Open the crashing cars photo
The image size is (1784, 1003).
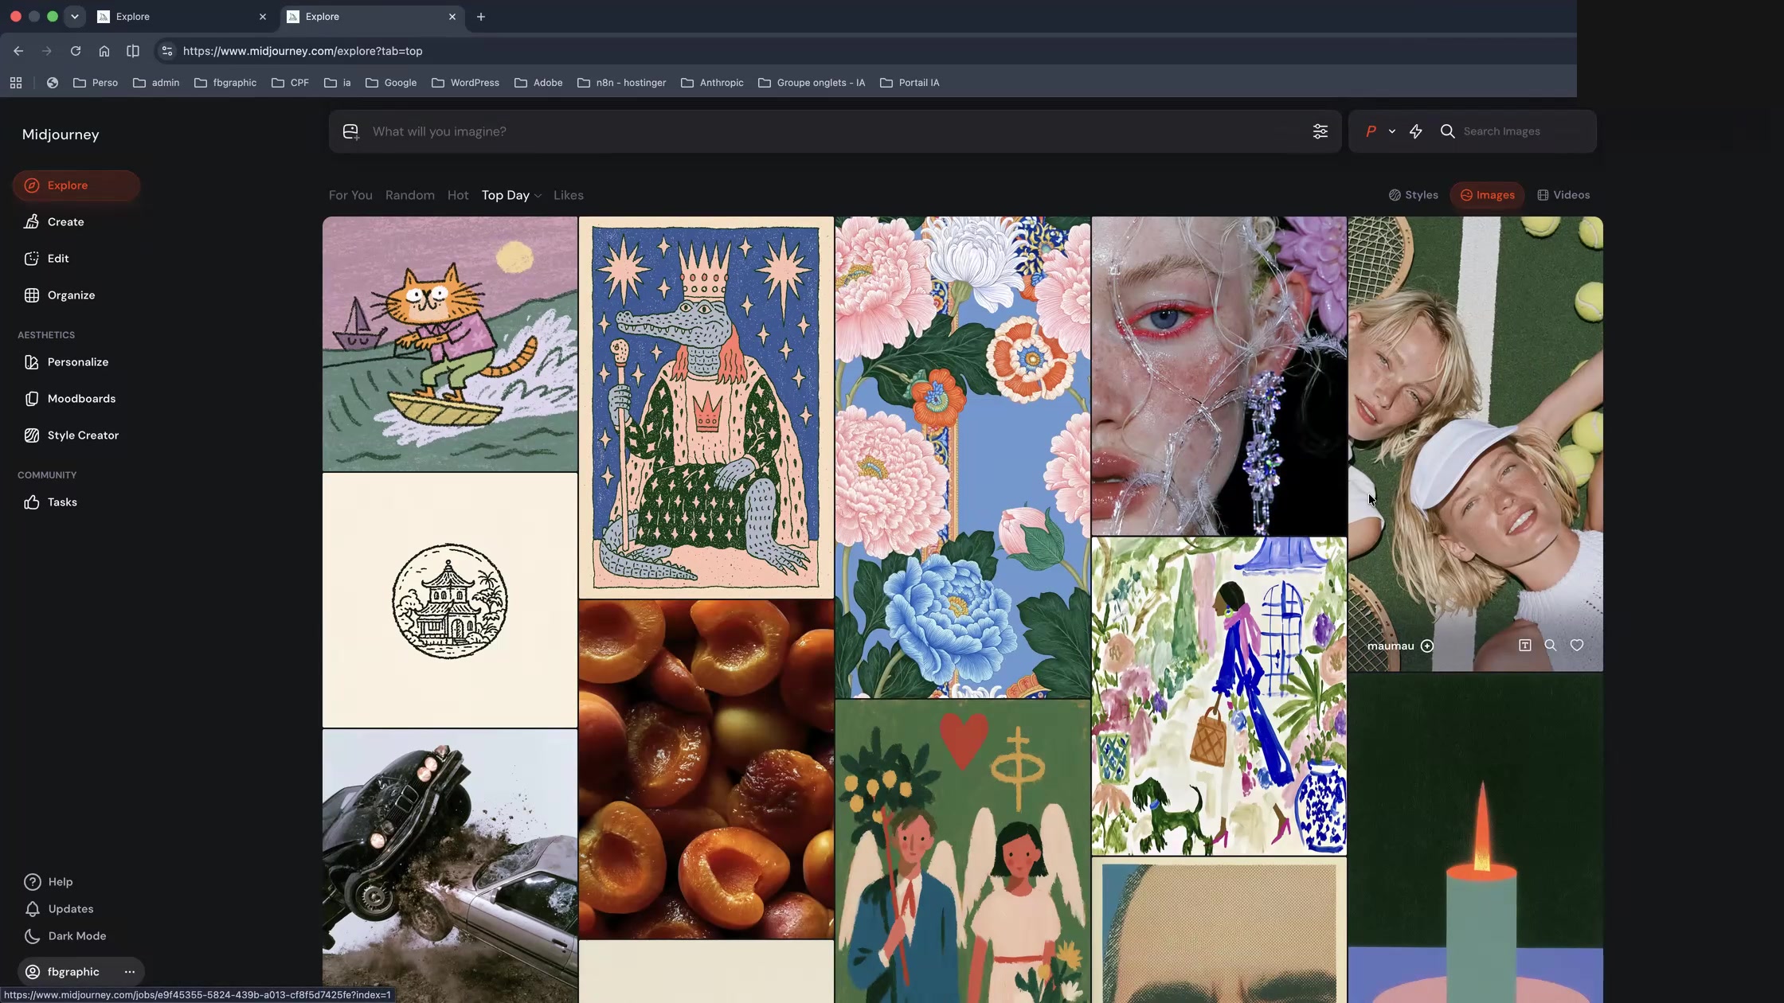[450, 866]
